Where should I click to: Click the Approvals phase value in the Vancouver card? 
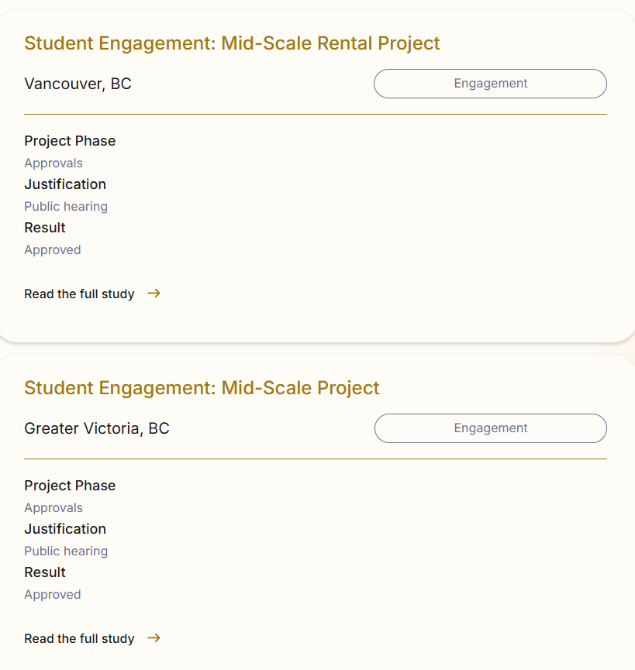(53, 163)
